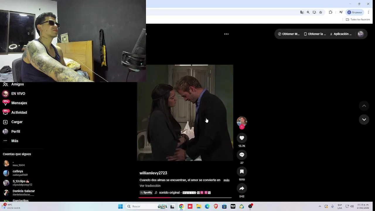Click the Chrome translate page icon
The image size is (375, 211).
302,12
